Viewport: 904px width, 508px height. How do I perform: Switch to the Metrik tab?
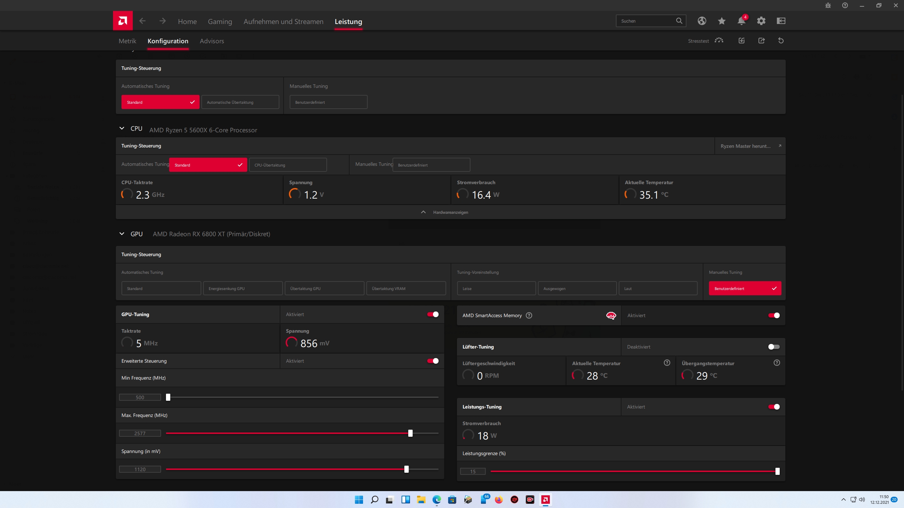(x=127, y=41)
